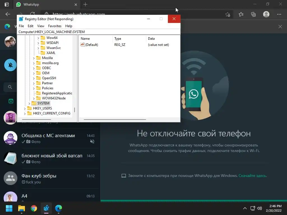287x215 pixels.
Task: Open Edit menu in Registry Editor
Action: tap(30, 26)
